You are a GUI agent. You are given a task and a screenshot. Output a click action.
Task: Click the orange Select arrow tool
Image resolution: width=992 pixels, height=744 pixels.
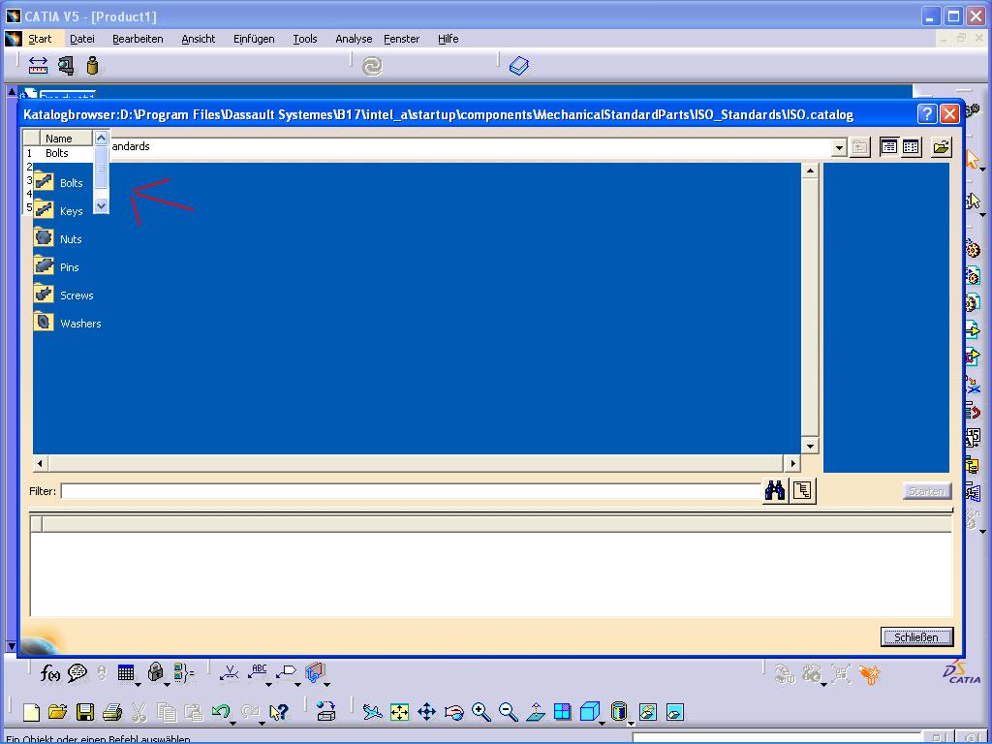click(973, 158)
